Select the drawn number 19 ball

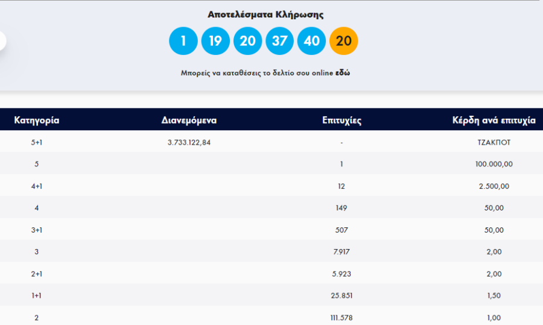[215, 41]
